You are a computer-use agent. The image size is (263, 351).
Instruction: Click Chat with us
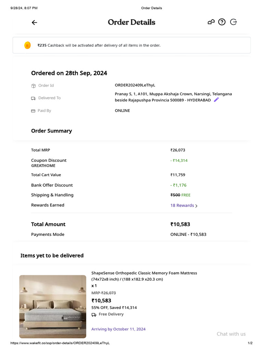click(x=231, y=334)
